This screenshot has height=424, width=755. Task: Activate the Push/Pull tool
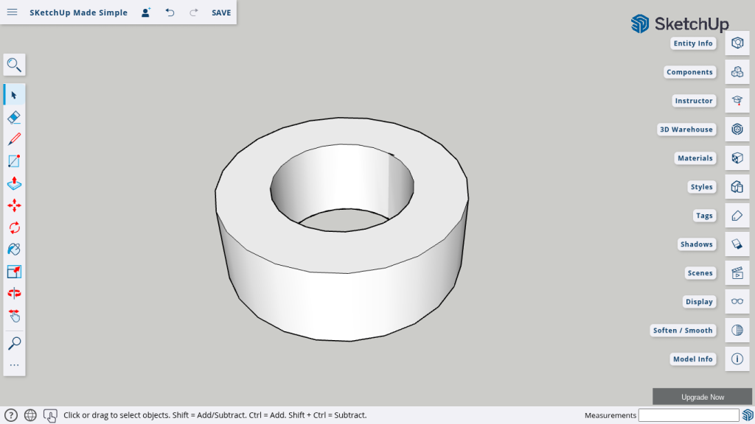pyautogui.click(x=14, y=183)
